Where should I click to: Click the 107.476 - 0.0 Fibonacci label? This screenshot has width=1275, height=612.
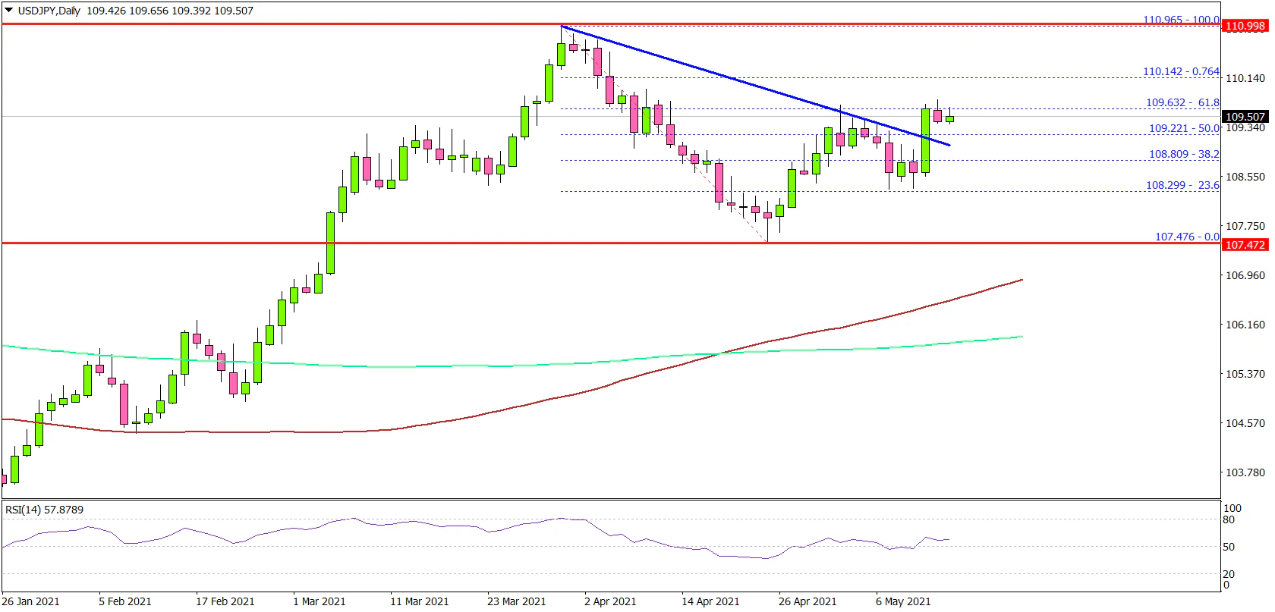(x=1186, y=237)
